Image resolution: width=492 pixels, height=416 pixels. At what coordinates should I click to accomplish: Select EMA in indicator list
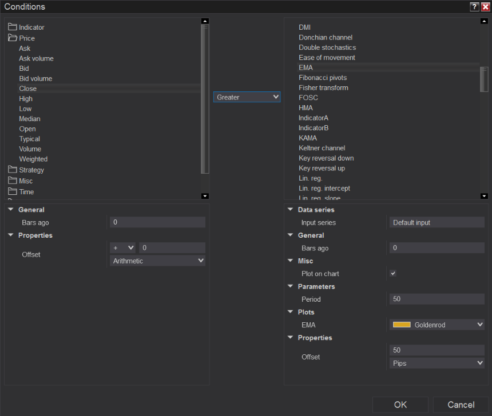305,67
